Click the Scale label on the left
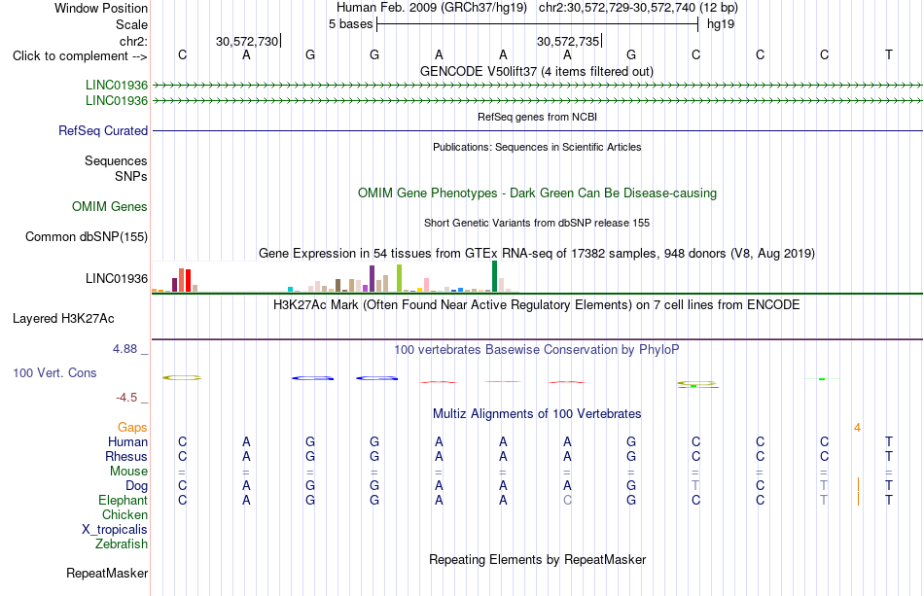This screenshot has height=596, width=924. click(x=131, y=24)
